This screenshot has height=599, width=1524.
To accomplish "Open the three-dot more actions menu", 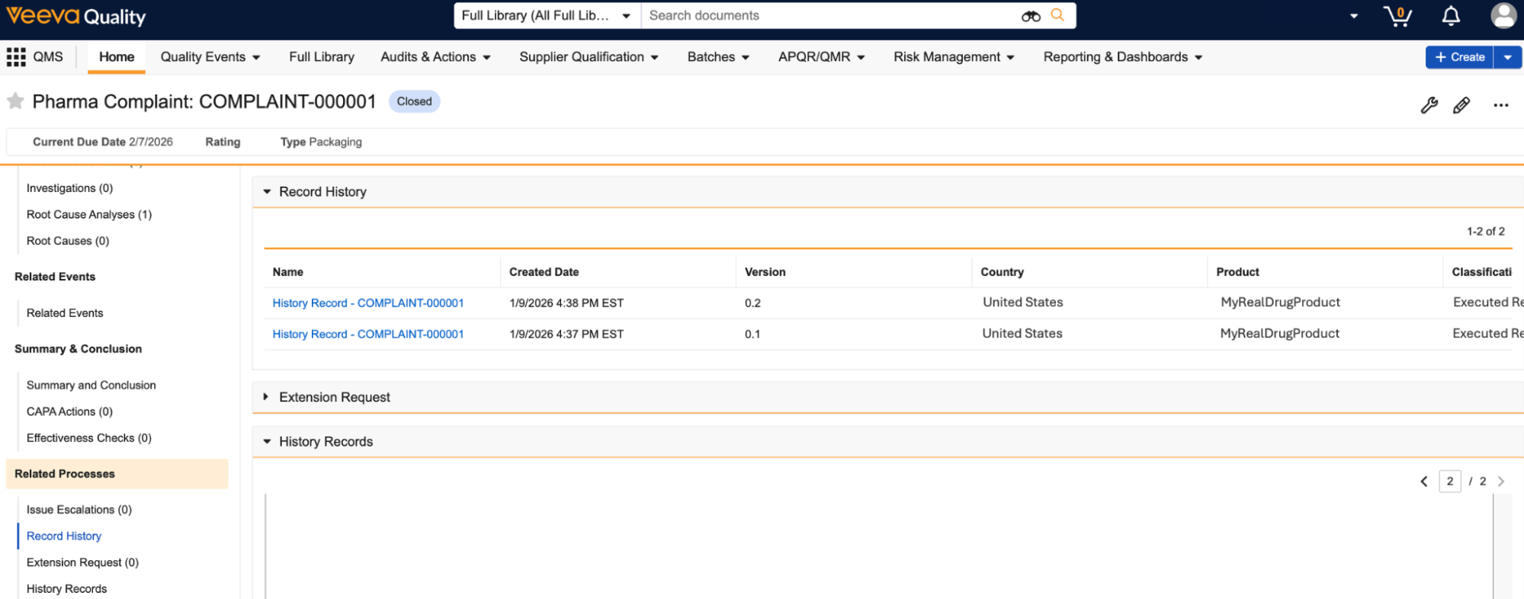I will (1500, 105).
